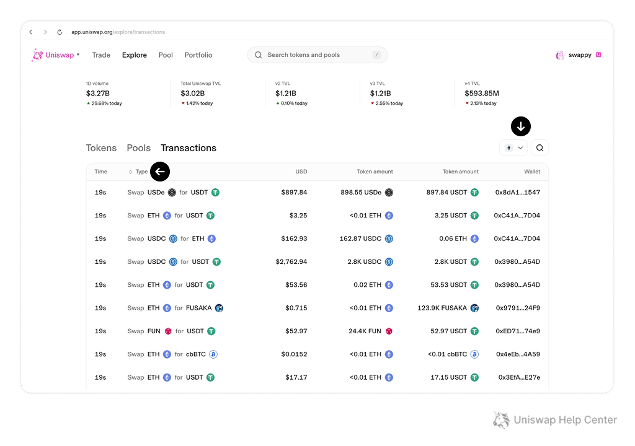Expand the Uniswap logo dropdown caret
635x446 pixels.
tap(78, 55)
